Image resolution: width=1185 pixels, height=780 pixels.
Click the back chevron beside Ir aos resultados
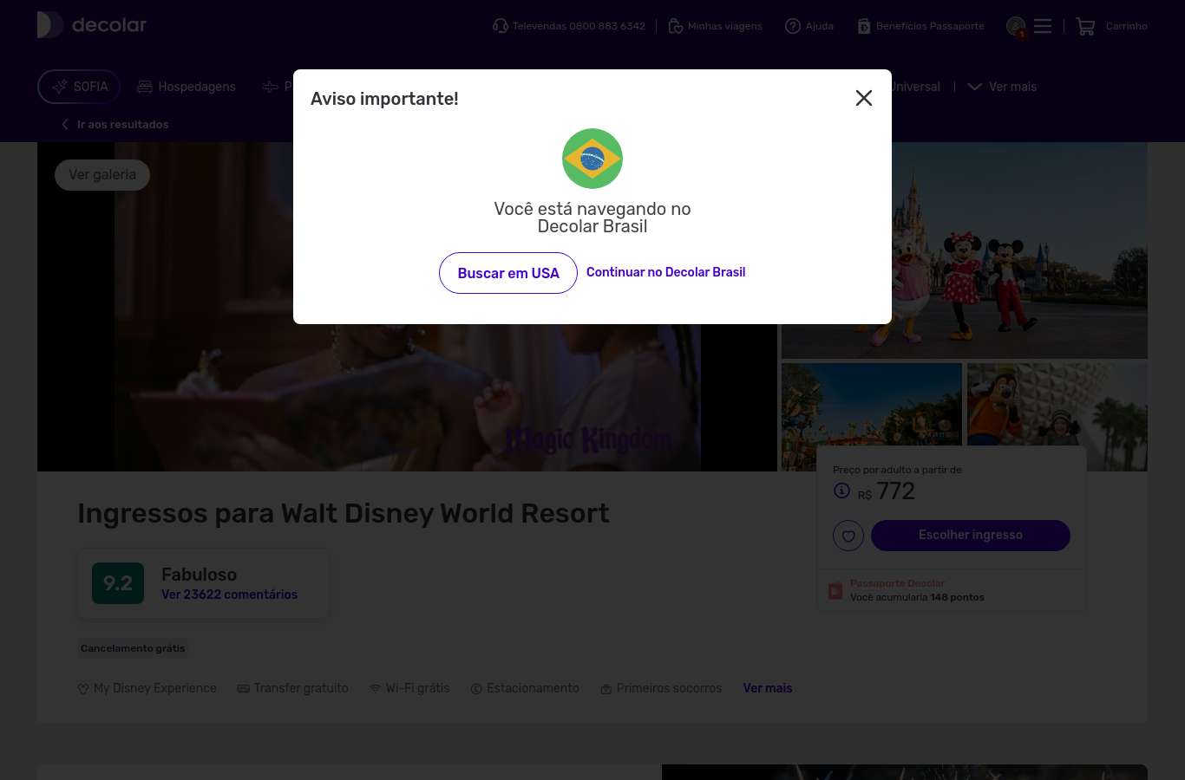pyautogui.click(x=64, y=125)
